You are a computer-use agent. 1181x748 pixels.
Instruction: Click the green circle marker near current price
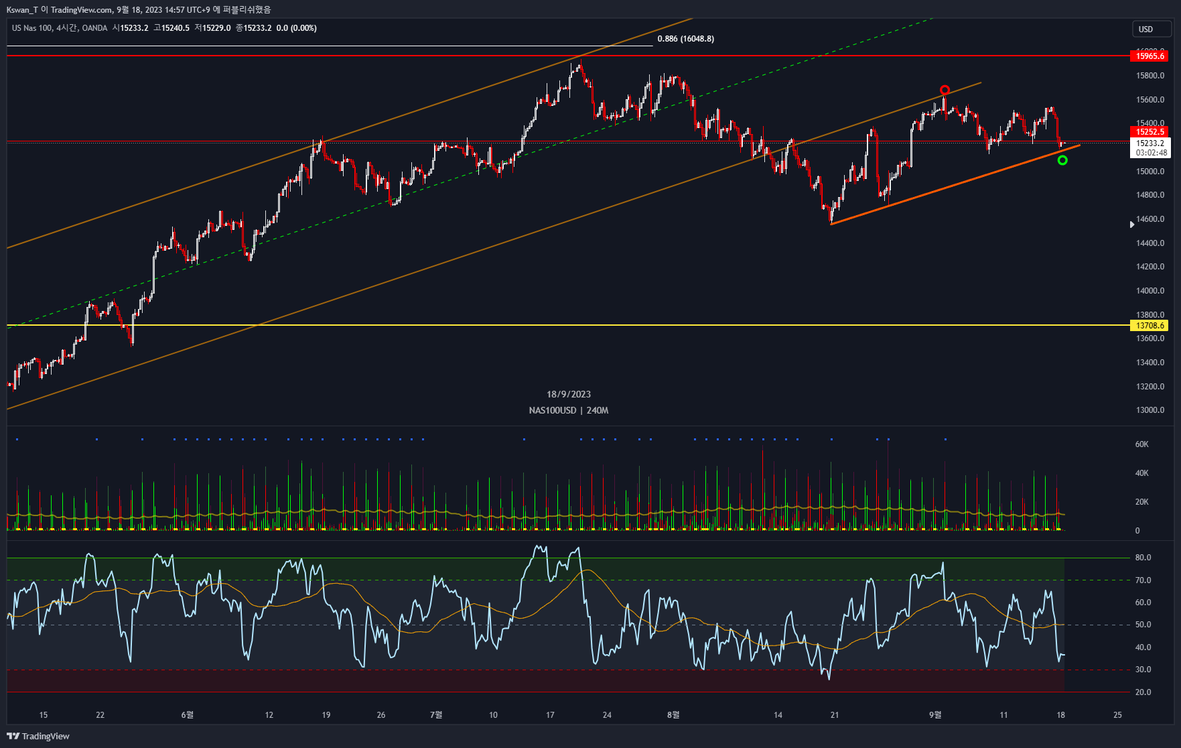click(1062, 160)
